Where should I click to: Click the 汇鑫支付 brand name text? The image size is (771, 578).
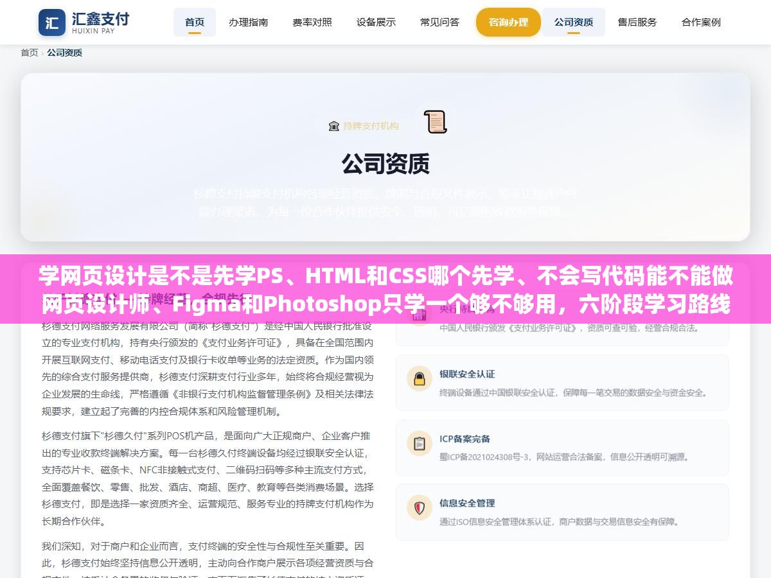point(101,18)
